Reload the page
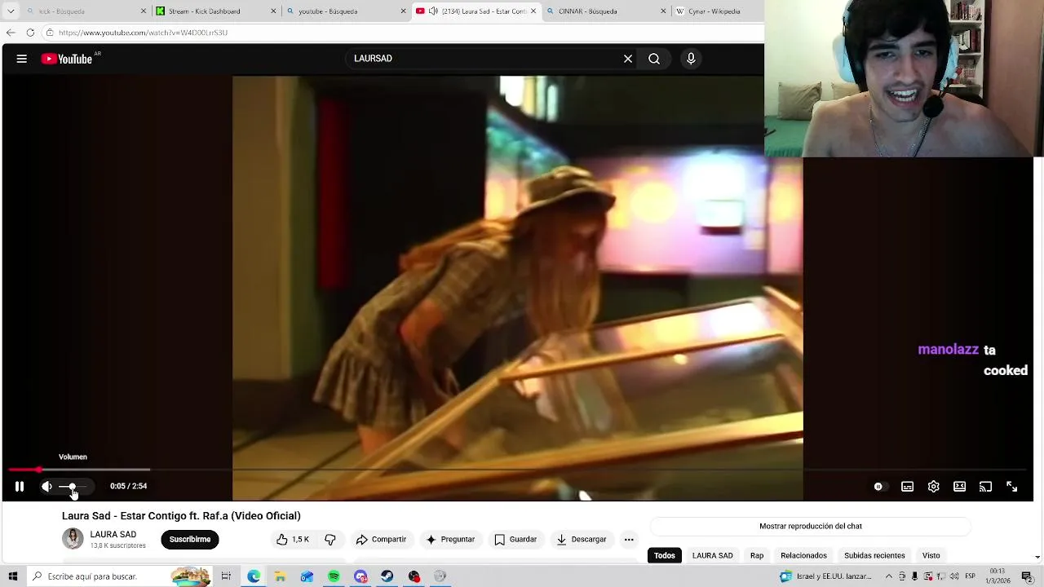Viewport: 1044px width, 587px height. [30, 33]
